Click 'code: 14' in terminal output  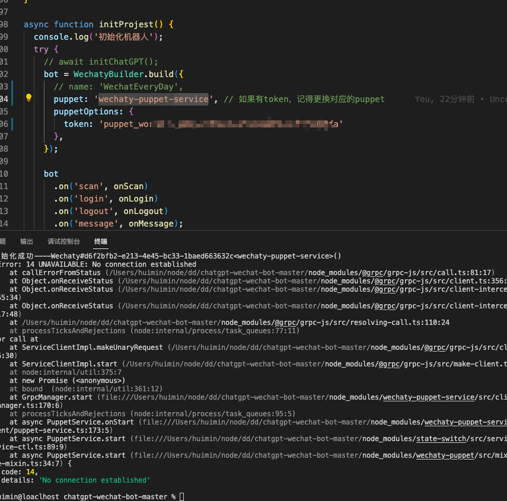coord(19,472)
